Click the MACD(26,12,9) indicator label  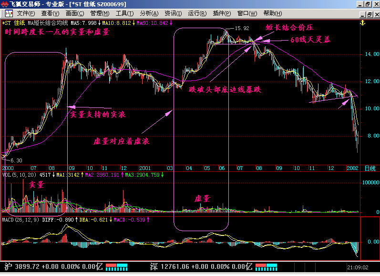tap(21, 219)
